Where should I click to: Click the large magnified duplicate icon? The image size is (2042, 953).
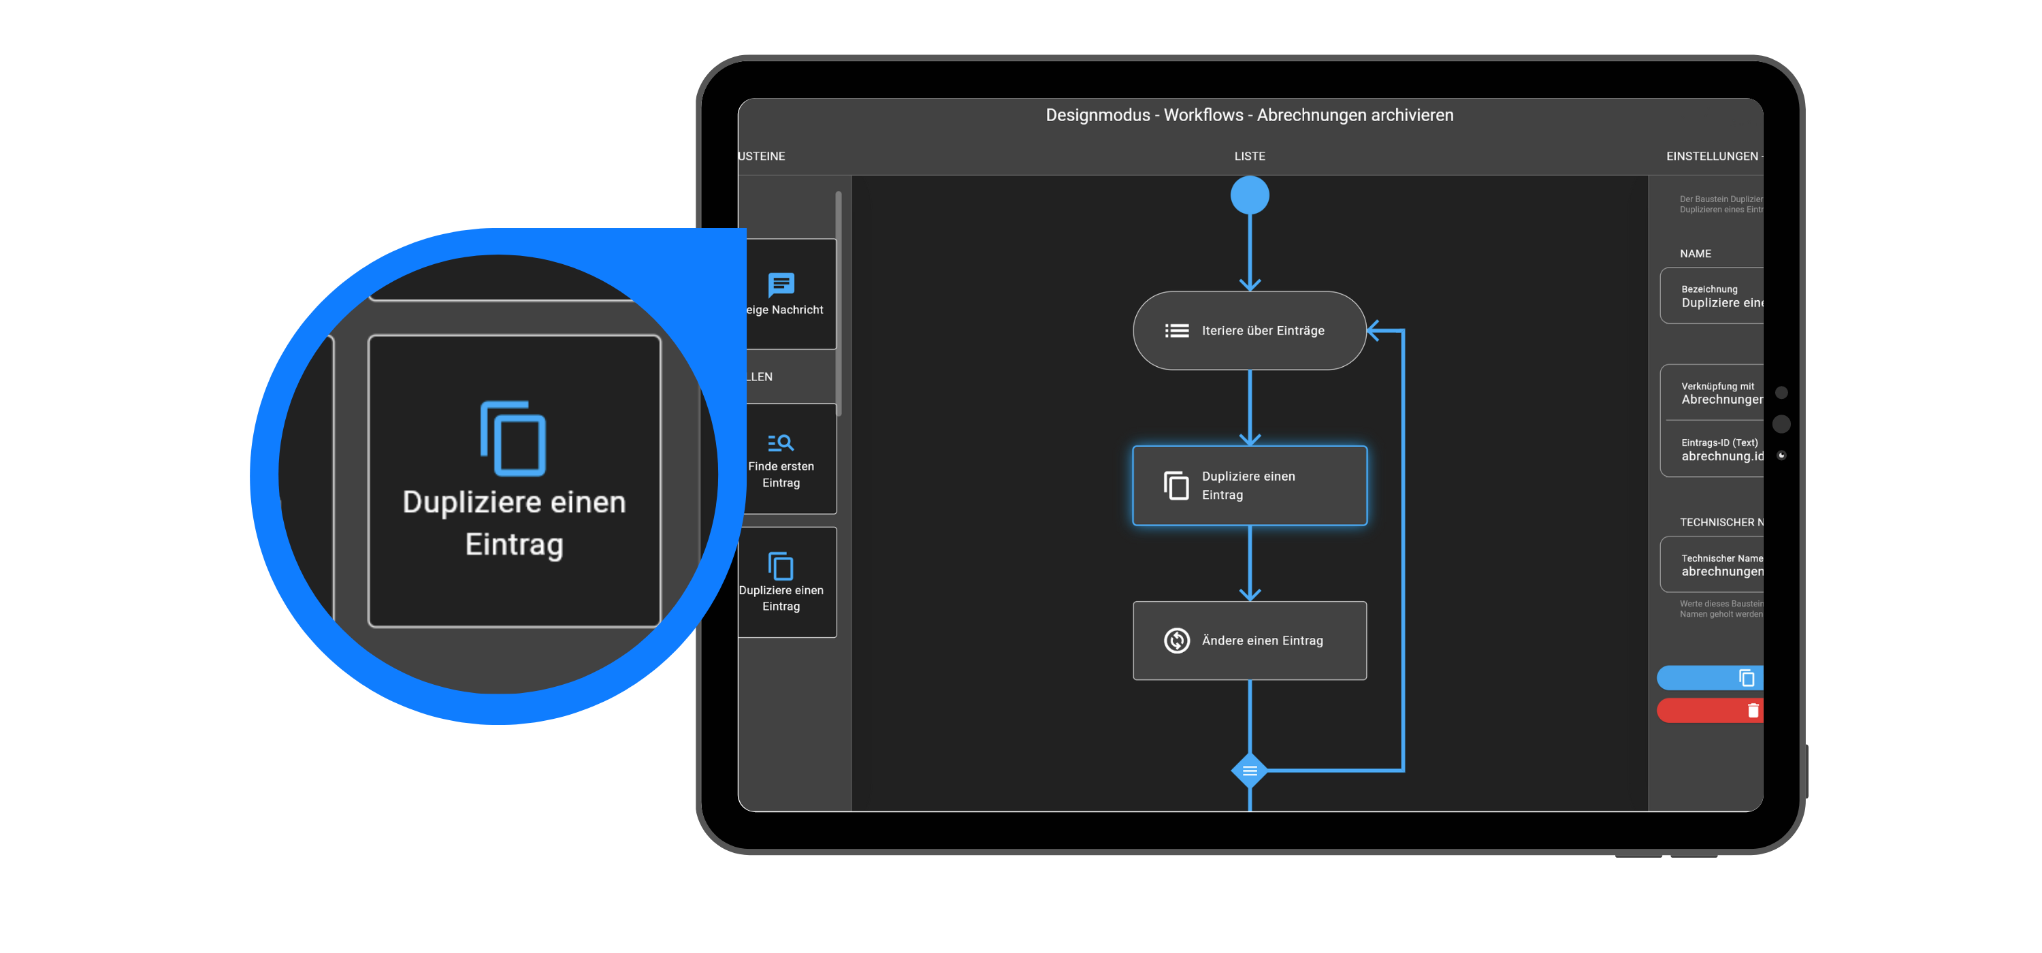(x=513, y=438)
